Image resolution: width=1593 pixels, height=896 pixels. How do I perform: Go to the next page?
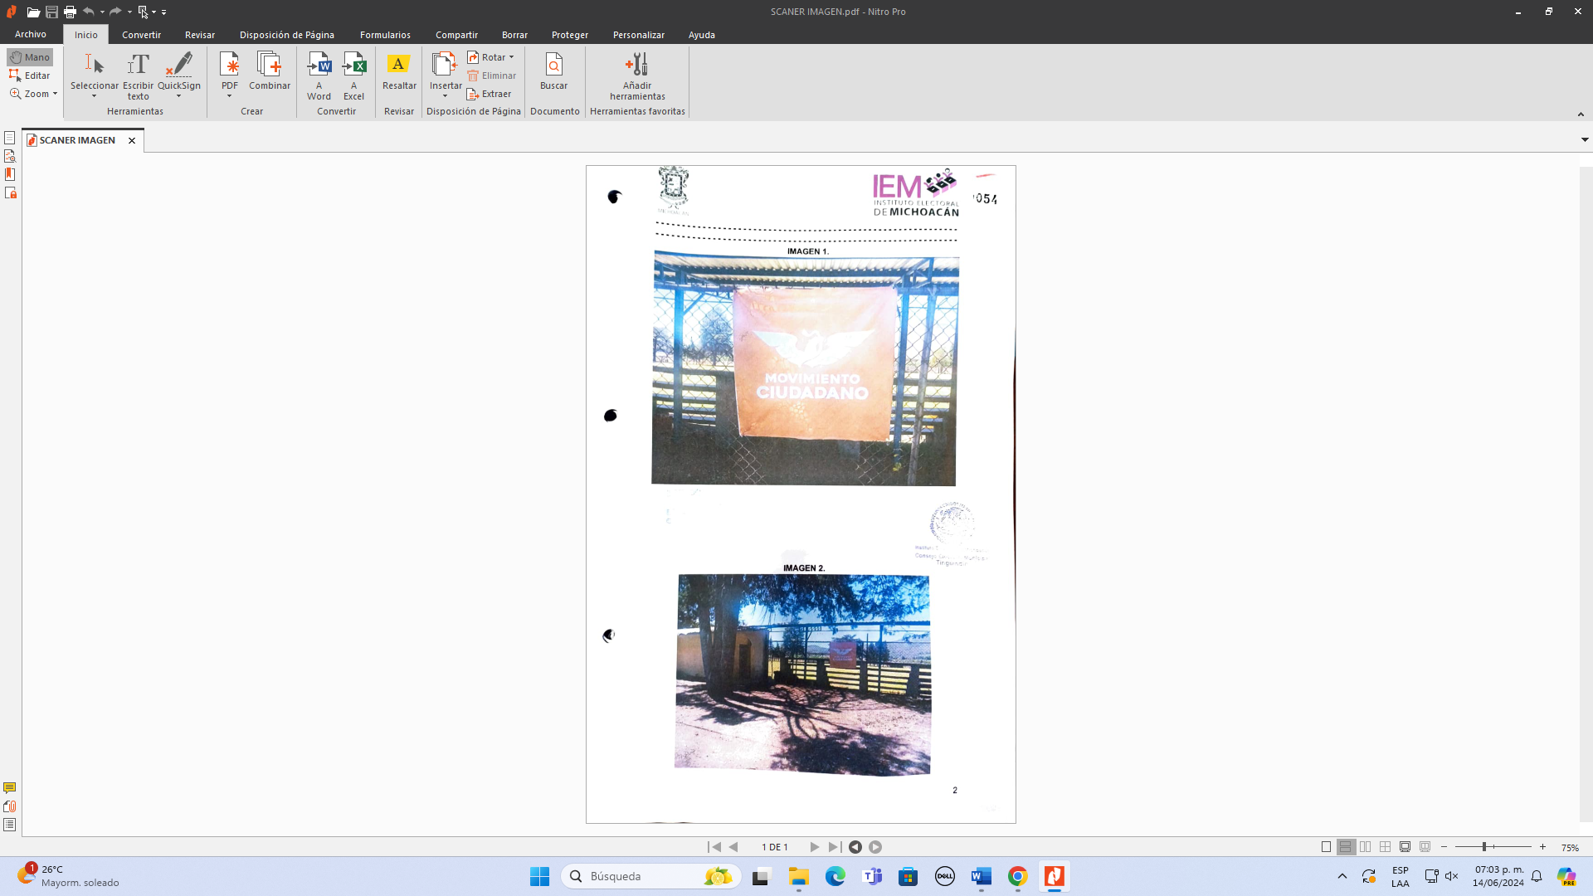pyautogui.click(x=815, y=847)
